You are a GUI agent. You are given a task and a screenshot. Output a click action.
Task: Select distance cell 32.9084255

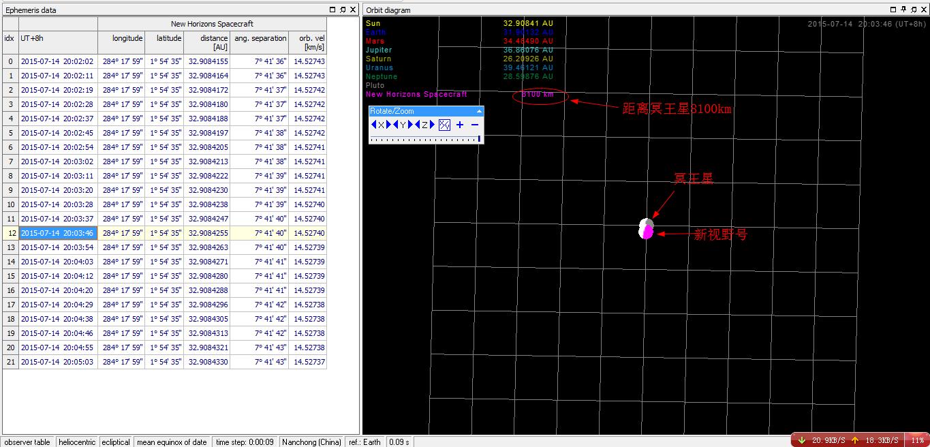207,233
